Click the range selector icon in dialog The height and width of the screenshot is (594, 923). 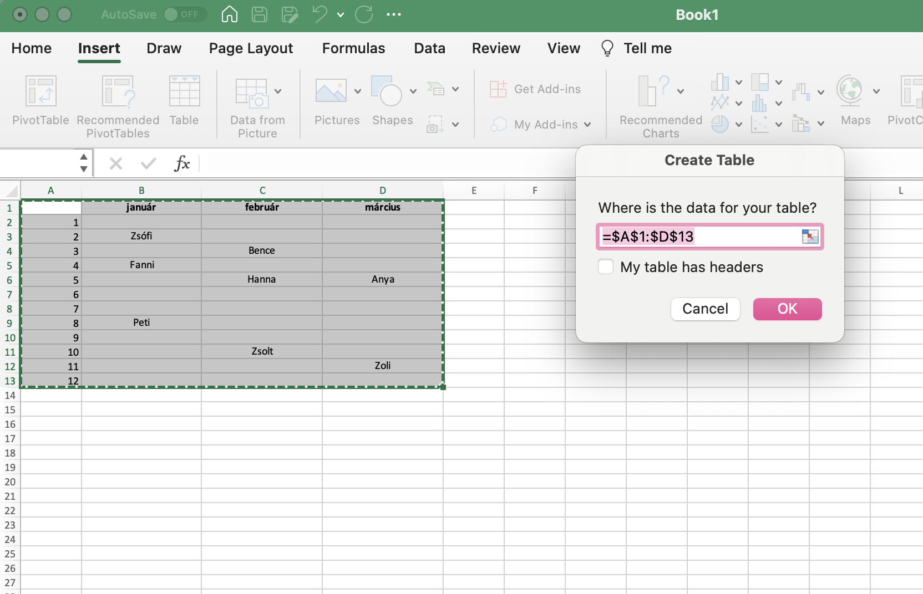coord(810,237)
